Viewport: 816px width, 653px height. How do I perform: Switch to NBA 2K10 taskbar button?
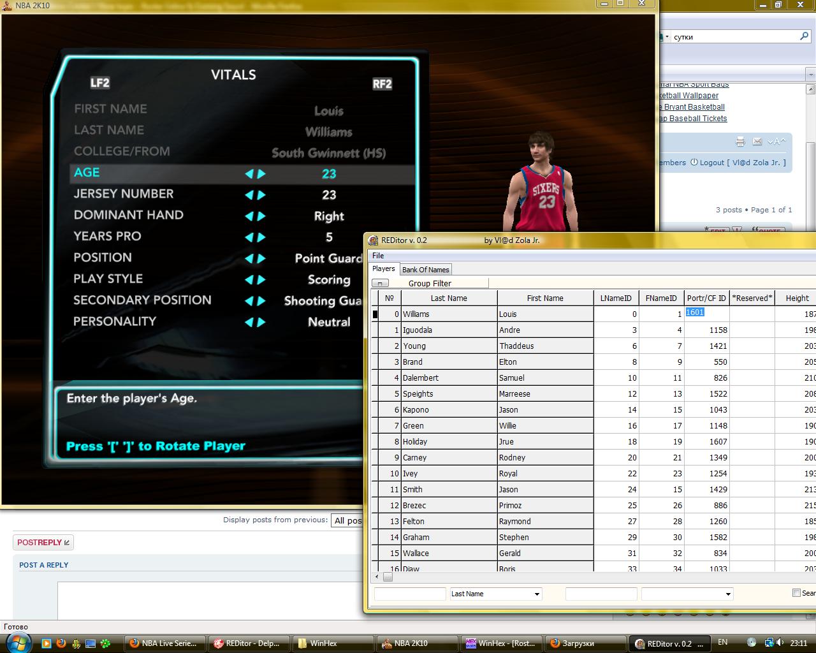click(x=416, y=643)
